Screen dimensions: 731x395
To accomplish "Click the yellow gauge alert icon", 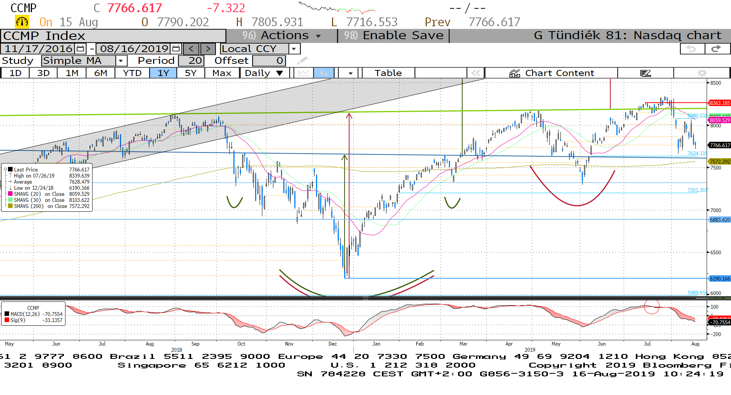I will [x=22, y=22].
